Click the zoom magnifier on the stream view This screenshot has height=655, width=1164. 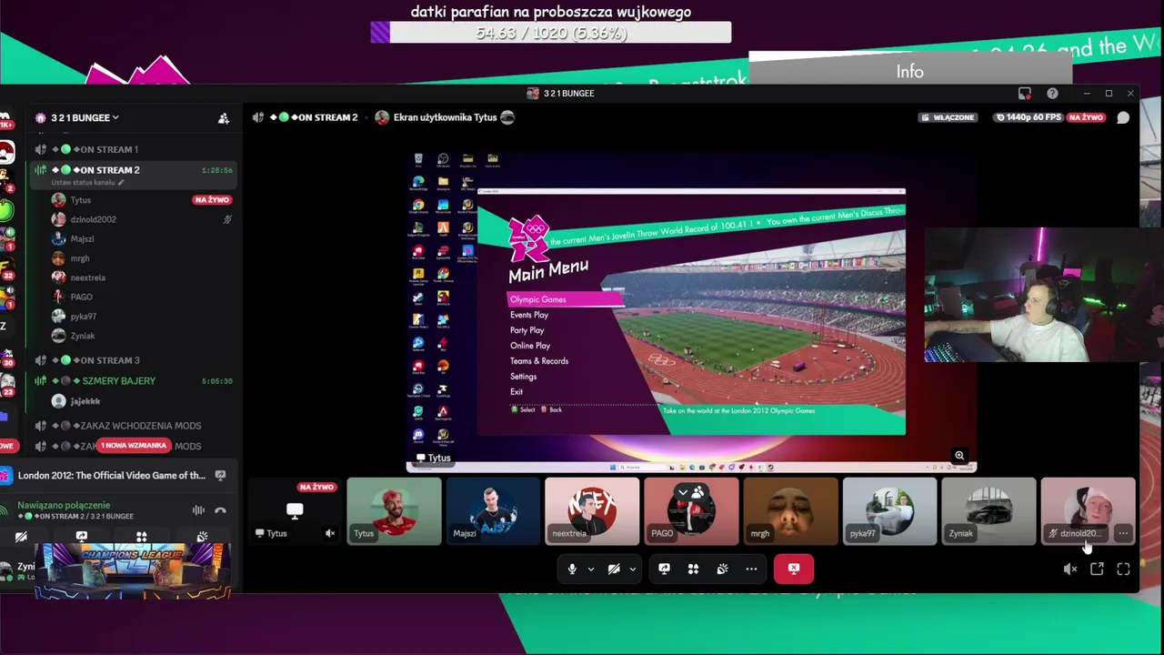pos(959,456)
